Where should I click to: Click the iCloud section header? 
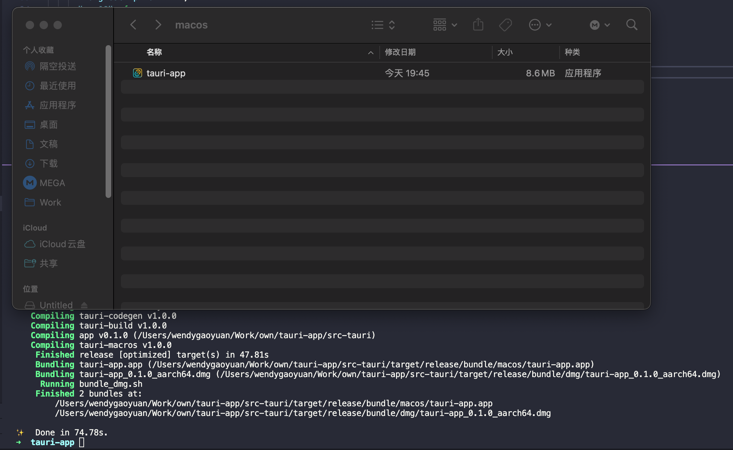[35, 228]
